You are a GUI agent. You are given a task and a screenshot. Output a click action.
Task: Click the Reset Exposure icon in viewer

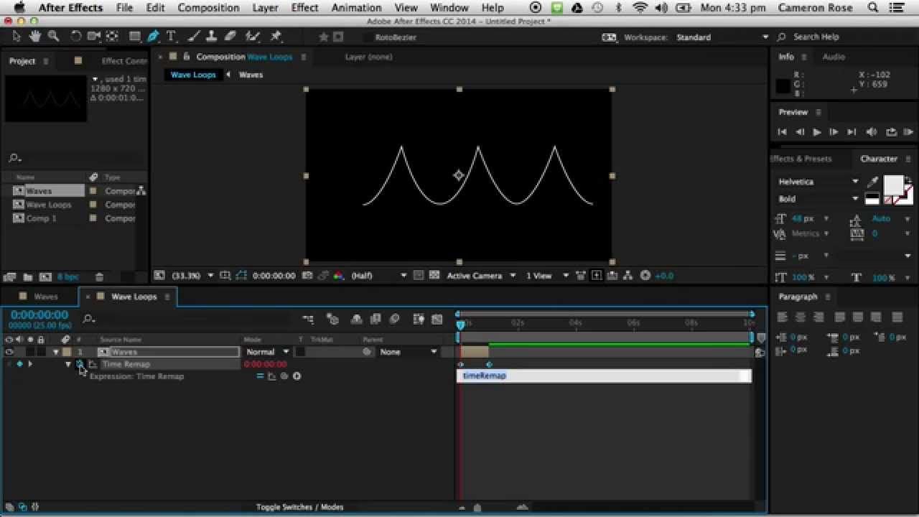point(645,276)
